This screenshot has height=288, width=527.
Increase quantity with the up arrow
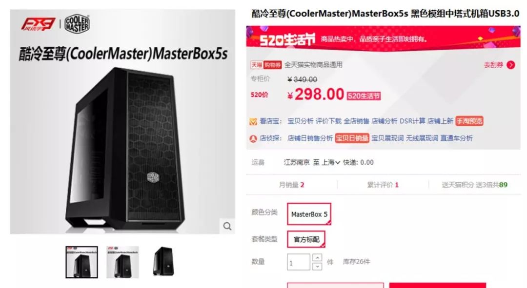click(317, 257)
